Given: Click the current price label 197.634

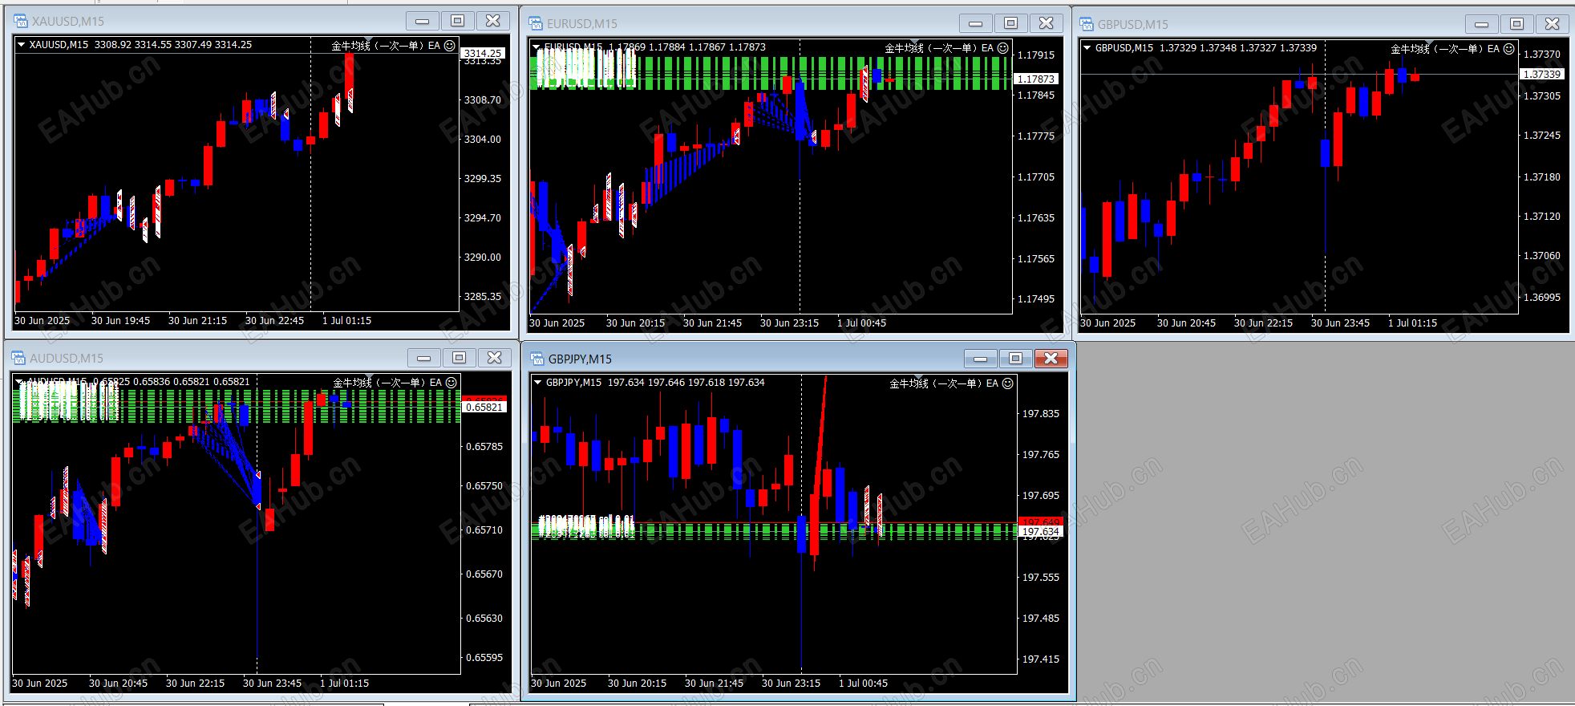Looking at the screenshot, I should 1041,531.
